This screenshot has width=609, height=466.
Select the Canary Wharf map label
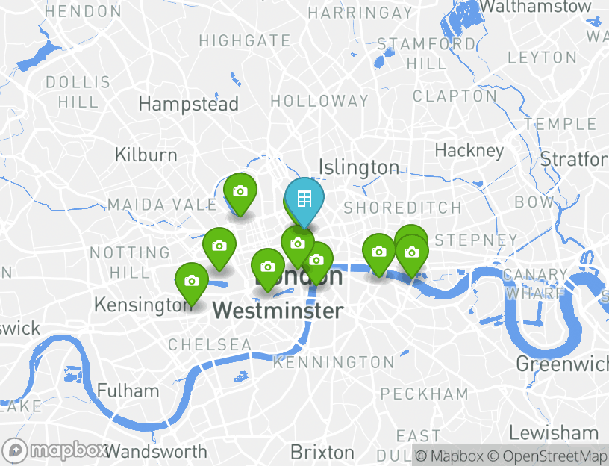(x=535, y=284)
